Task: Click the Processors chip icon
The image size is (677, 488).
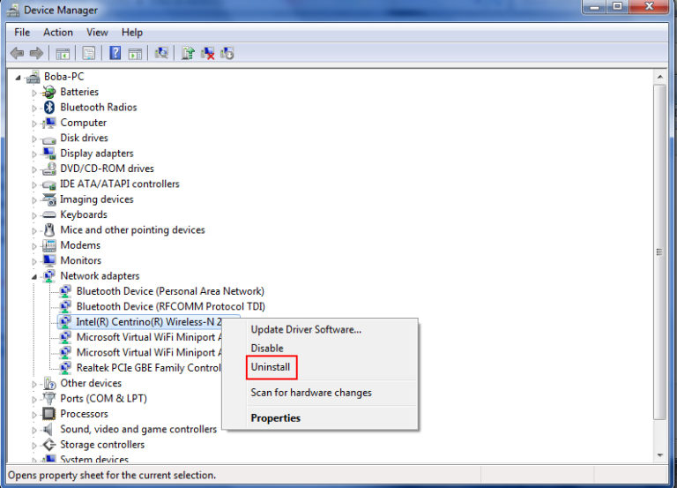Action: pos(48,414)
